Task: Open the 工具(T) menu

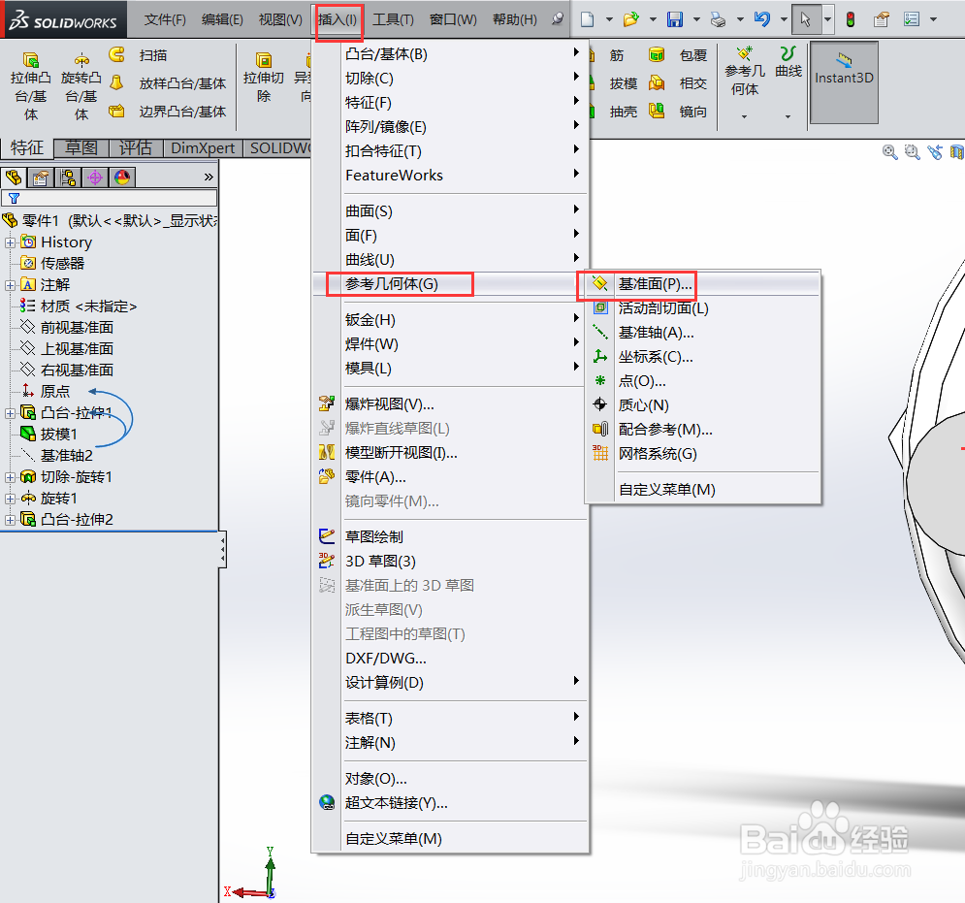Action: [x=393, y=19]
